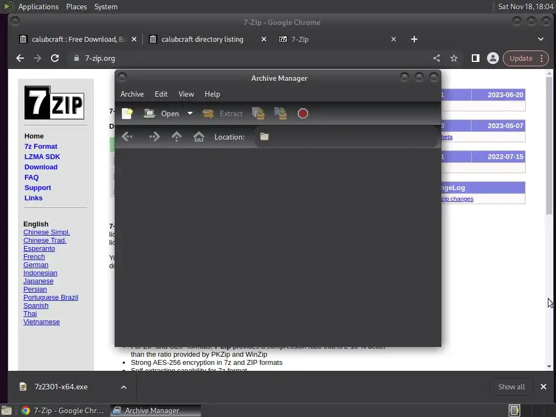Image resolution: width=556 pixels, height=417 pixels.
Task: Click the 7-zip.org address bar
Action: click(x=248, y=58)
